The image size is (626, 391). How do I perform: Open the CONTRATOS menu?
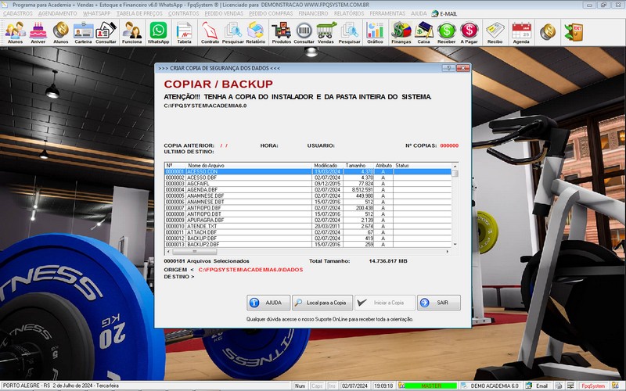tap(183, 13)
